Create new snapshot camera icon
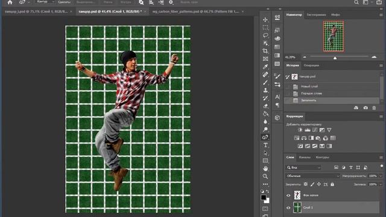 (365, 108)
